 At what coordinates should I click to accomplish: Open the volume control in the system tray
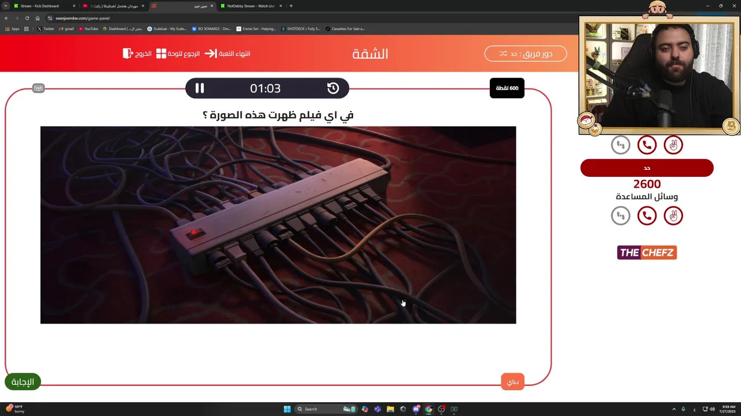coord(712,409)
